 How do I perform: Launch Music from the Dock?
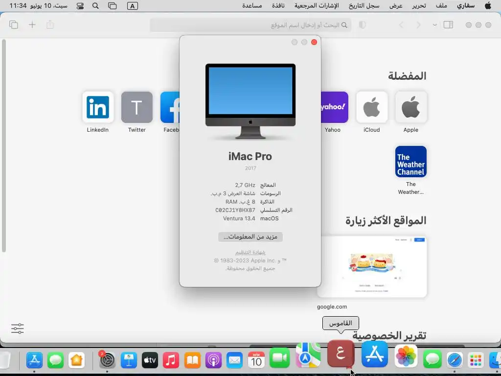point(171,360)
